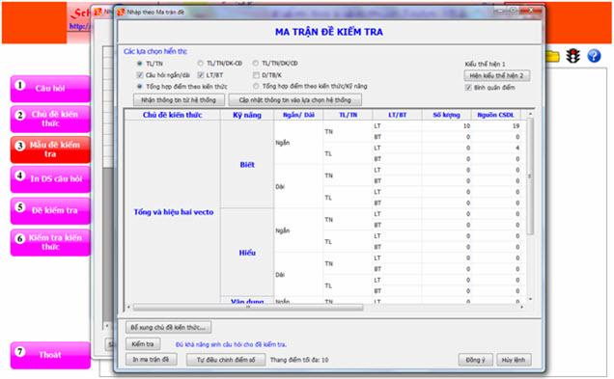Click the 'Thang điểm tối đa: 10' label
The width and height of the screenshot is (614, 379).
pyautogui.click(x=299, y=360)
